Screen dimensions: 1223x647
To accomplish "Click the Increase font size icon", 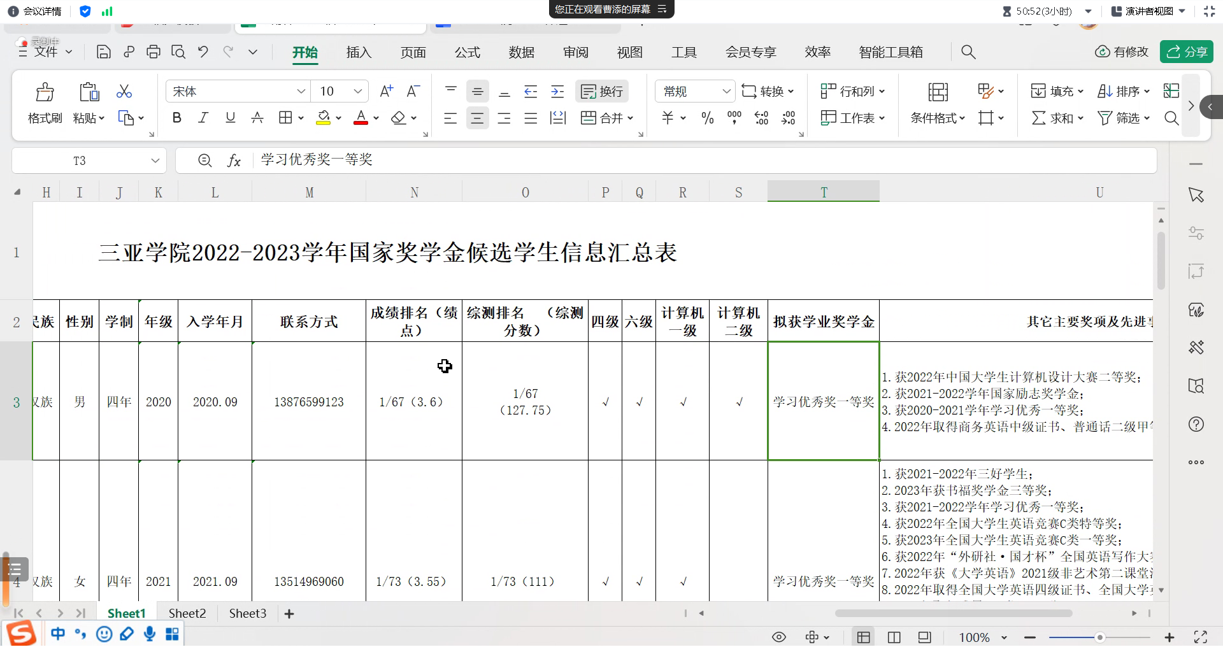I will [386, 92].
